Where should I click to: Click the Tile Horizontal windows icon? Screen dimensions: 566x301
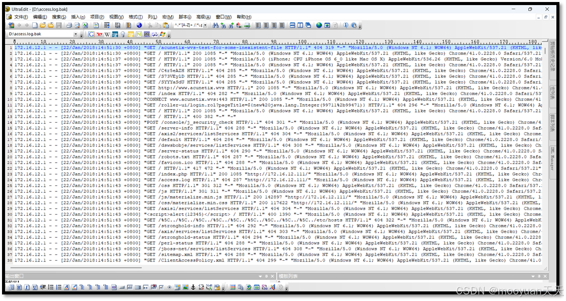(x=293, y=25)
